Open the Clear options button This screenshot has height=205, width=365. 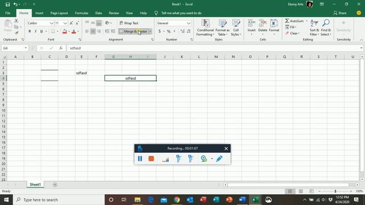[293, 33]
